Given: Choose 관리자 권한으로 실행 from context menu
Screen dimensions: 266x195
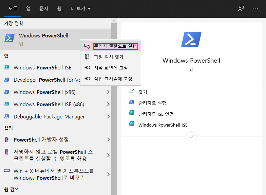Looking at the screenshot, I should click(111, 46).
